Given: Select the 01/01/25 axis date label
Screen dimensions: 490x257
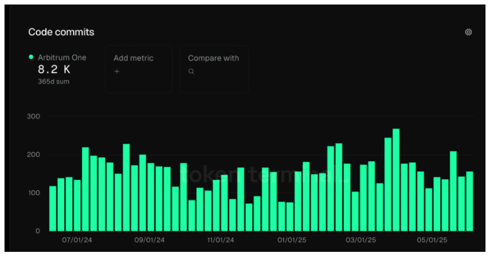Looking at the screenshot, I should [292, 240].
